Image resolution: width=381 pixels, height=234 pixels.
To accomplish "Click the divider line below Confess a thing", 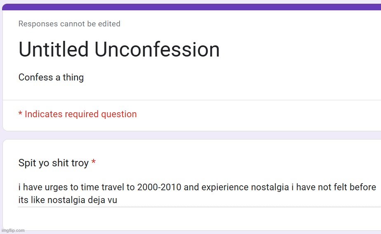I will click(x=192, y=100).
